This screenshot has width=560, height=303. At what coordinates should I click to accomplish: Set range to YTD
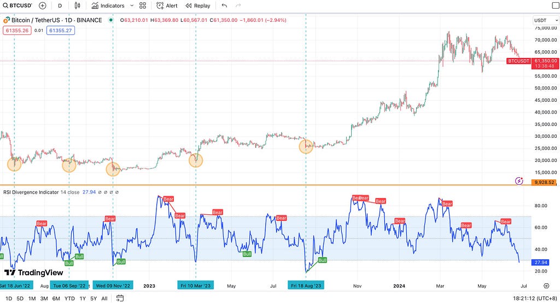pyautogui.click(x=69, y=299)
